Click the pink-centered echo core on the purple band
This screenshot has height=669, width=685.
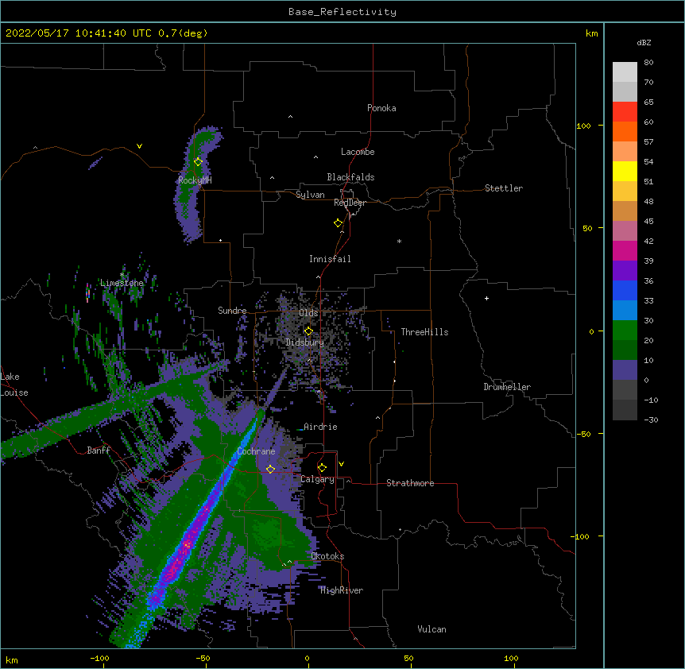187,545
